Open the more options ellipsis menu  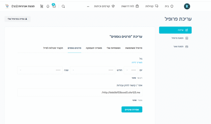(88, 7)
